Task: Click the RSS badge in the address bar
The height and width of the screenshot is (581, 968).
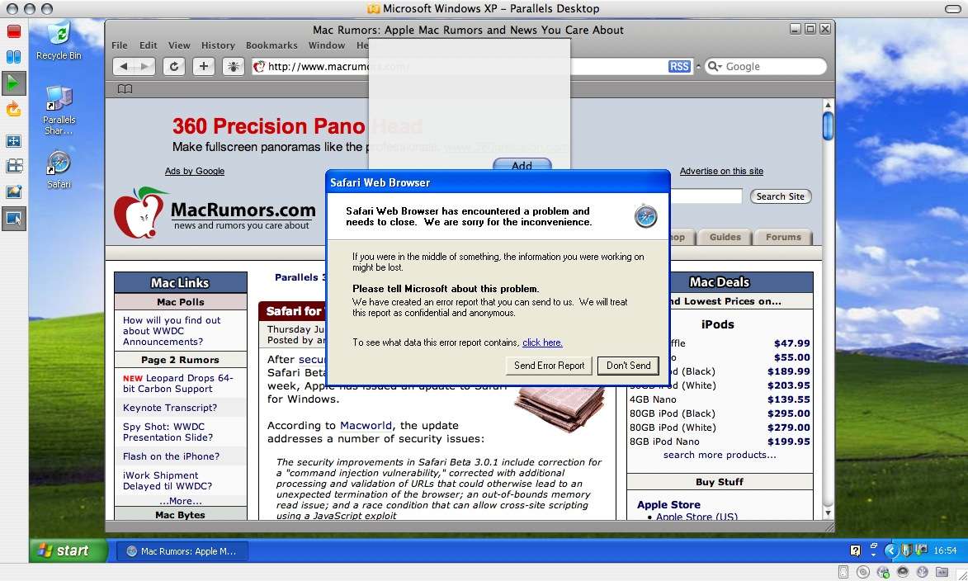Action: [679, 67]
